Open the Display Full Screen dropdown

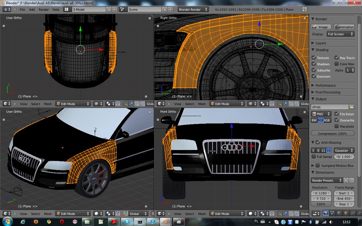(x=340, y=34)
